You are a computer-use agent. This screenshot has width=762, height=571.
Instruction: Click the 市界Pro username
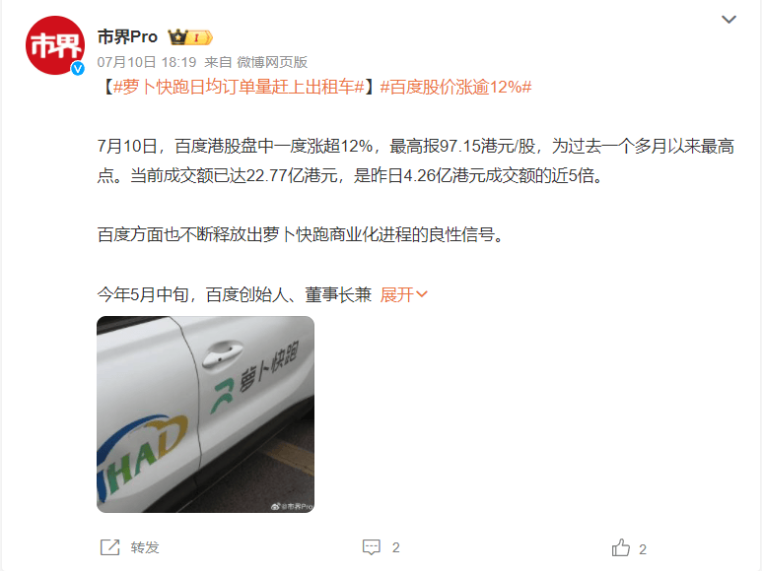127,36
